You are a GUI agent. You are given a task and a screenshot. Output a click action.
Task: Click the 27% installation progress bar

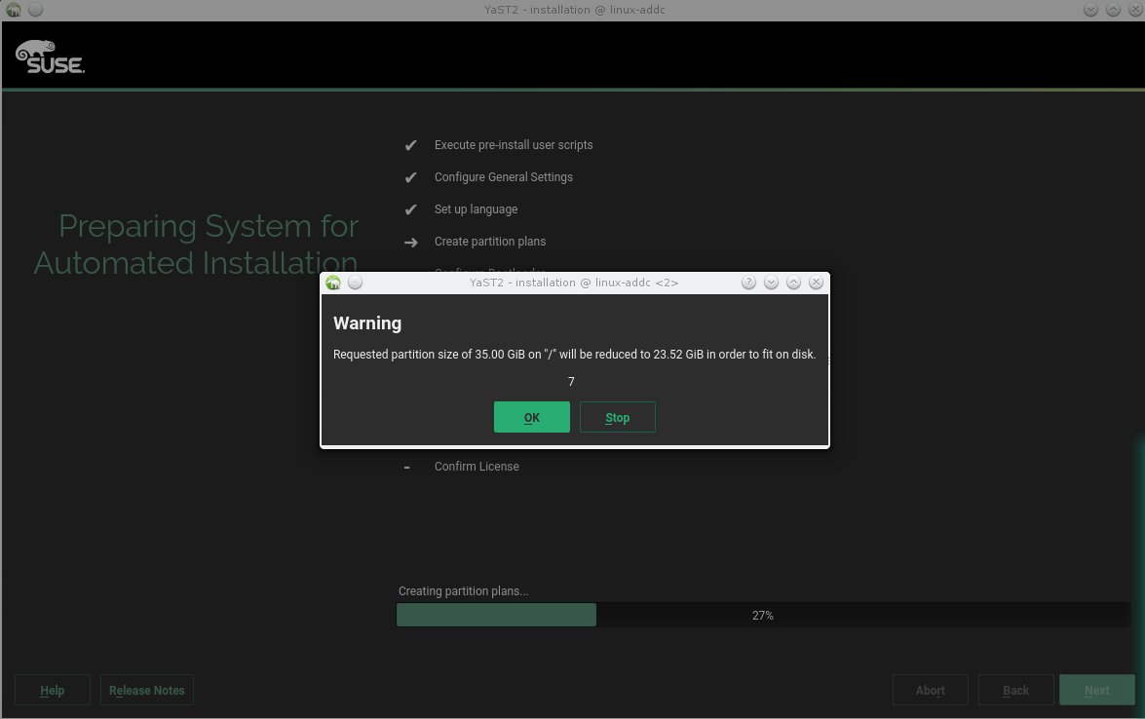[x=762, y=615]
